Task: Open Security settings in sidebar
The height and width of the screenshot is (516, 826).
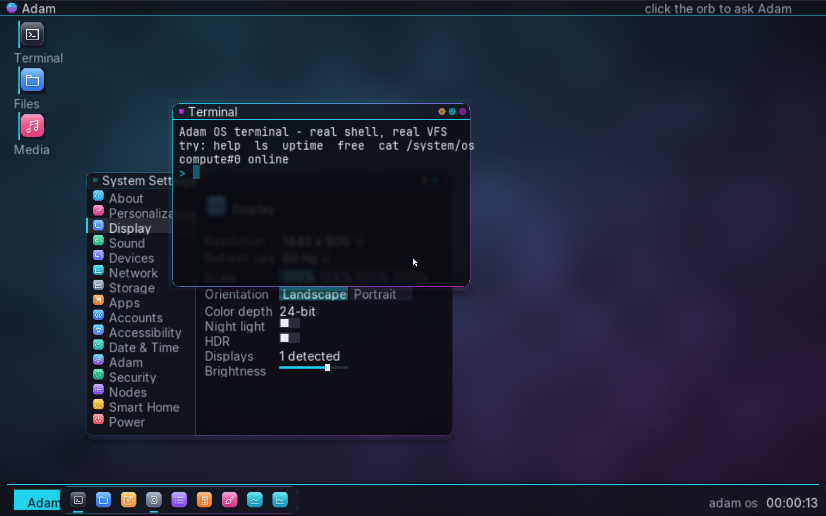Action: pyautogui.click(x=141, y=377)
